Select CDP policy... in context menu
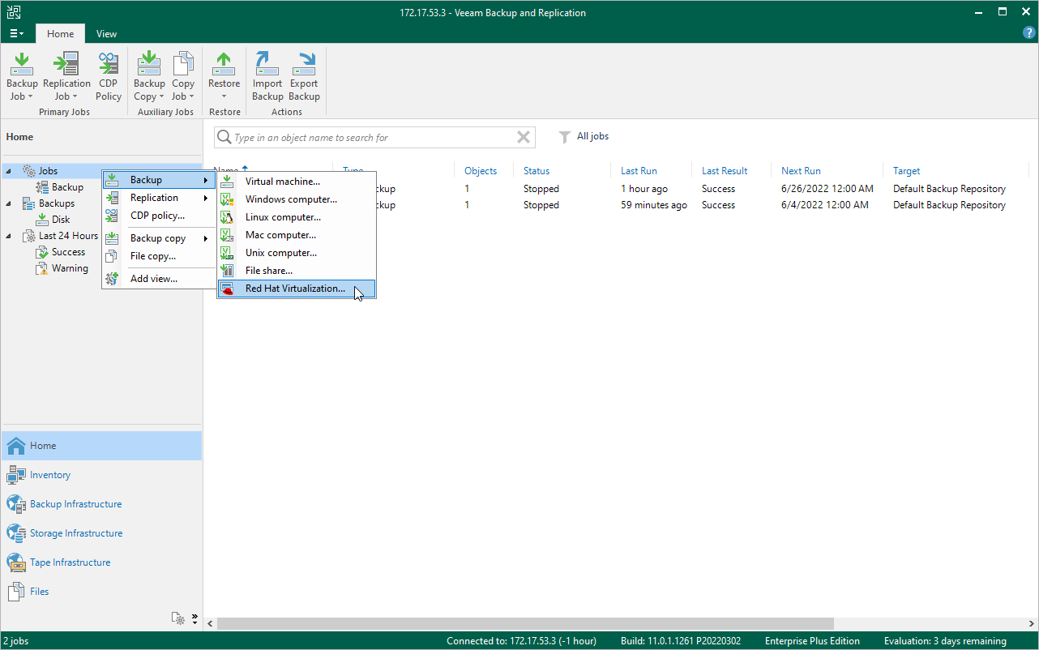 point(157,216)
